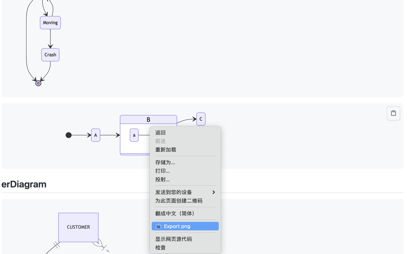Screen dimensions: 407x254
Task: Choose Export png from context menu
Action: point(185,226)
